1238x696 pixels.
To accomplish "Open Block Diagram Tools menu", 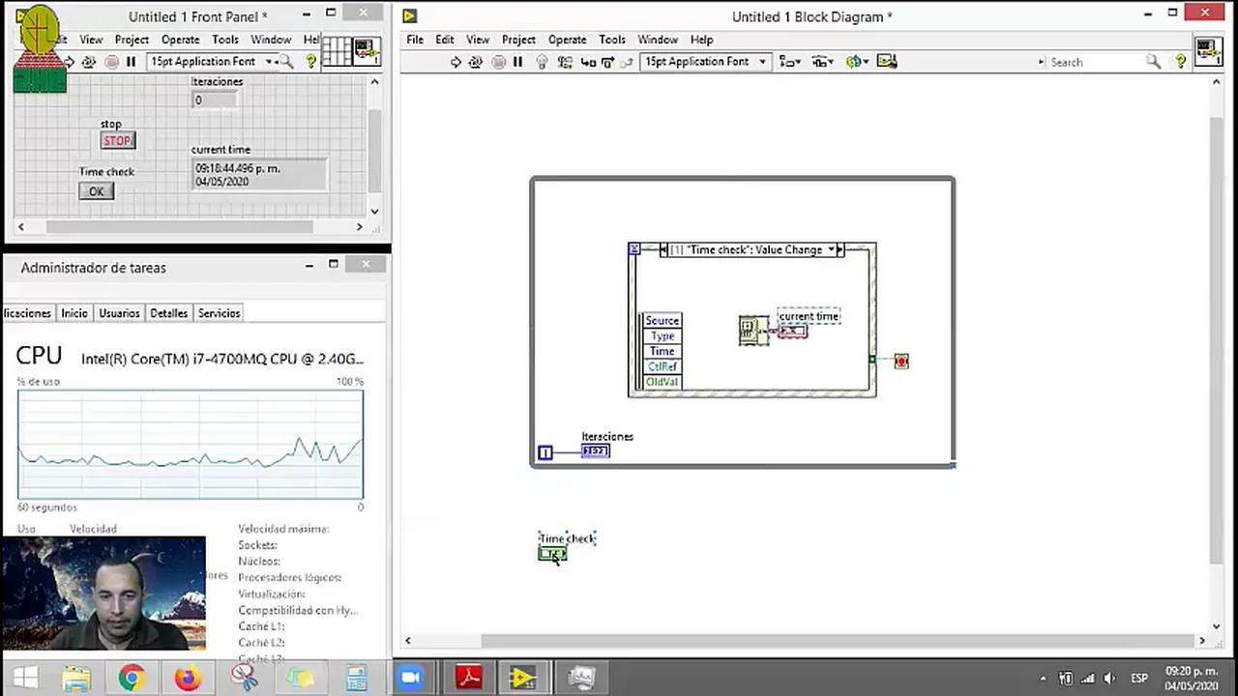I will point(612,40).
